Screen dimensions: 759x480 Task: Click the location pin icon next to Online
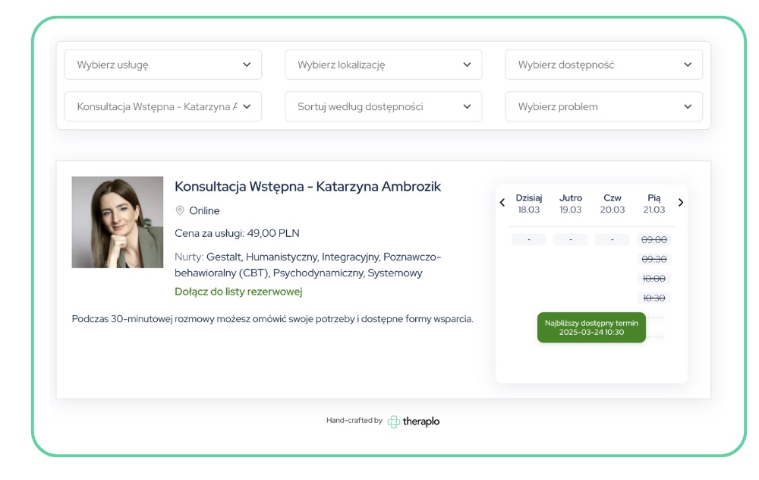[179, 210]
